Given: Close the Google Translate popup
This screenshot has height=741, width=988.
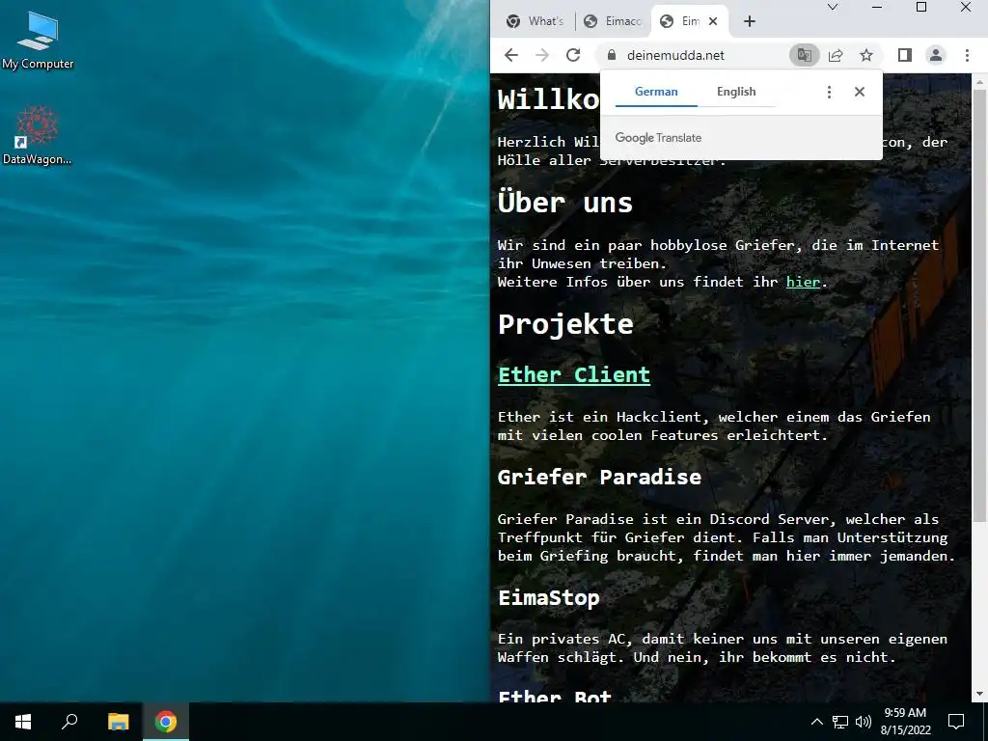Looking at the screenshot, I should point(860,92).
